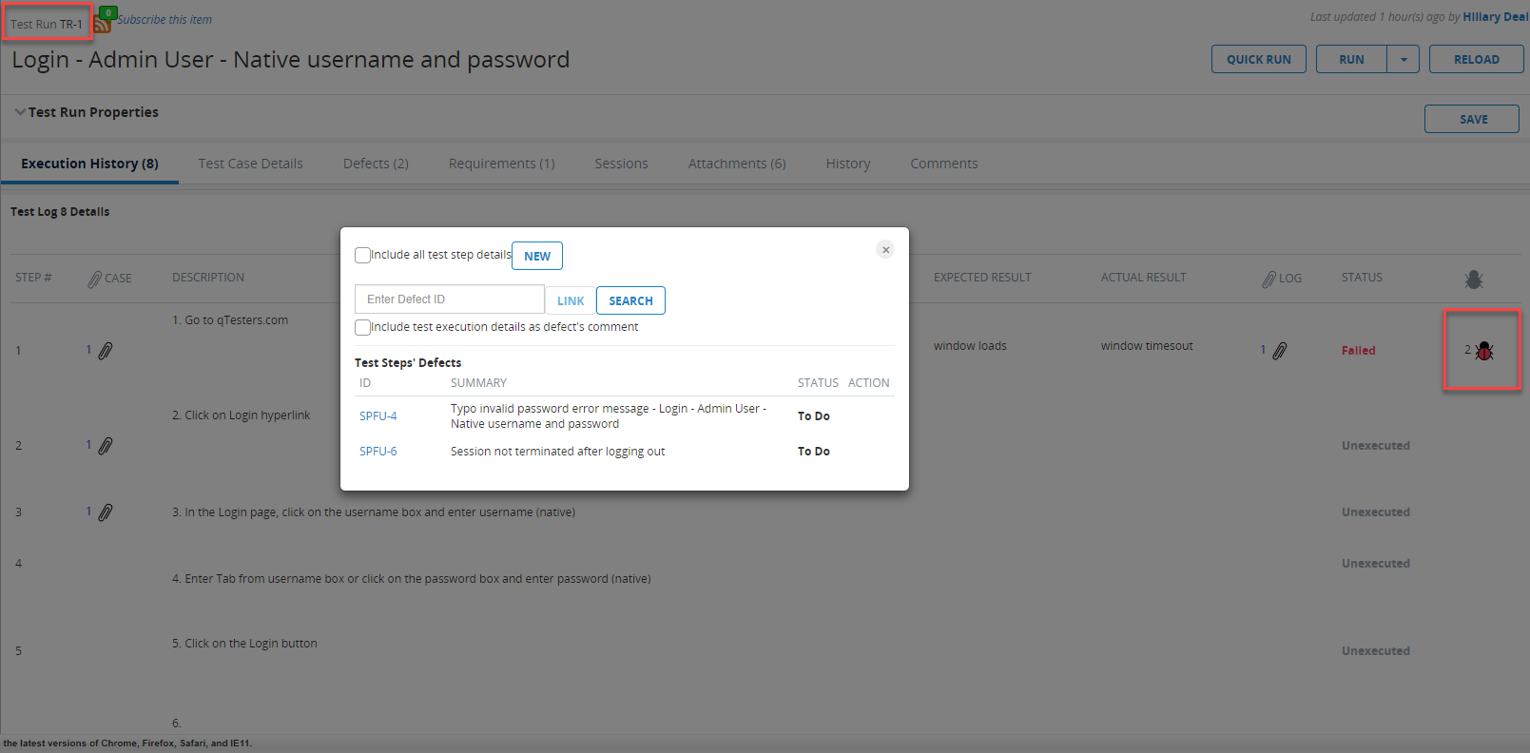Screen dimensions: 1530x753
Task: Check Include test execution details as comment
Action: pyautogui.click(x=362, y=327)
